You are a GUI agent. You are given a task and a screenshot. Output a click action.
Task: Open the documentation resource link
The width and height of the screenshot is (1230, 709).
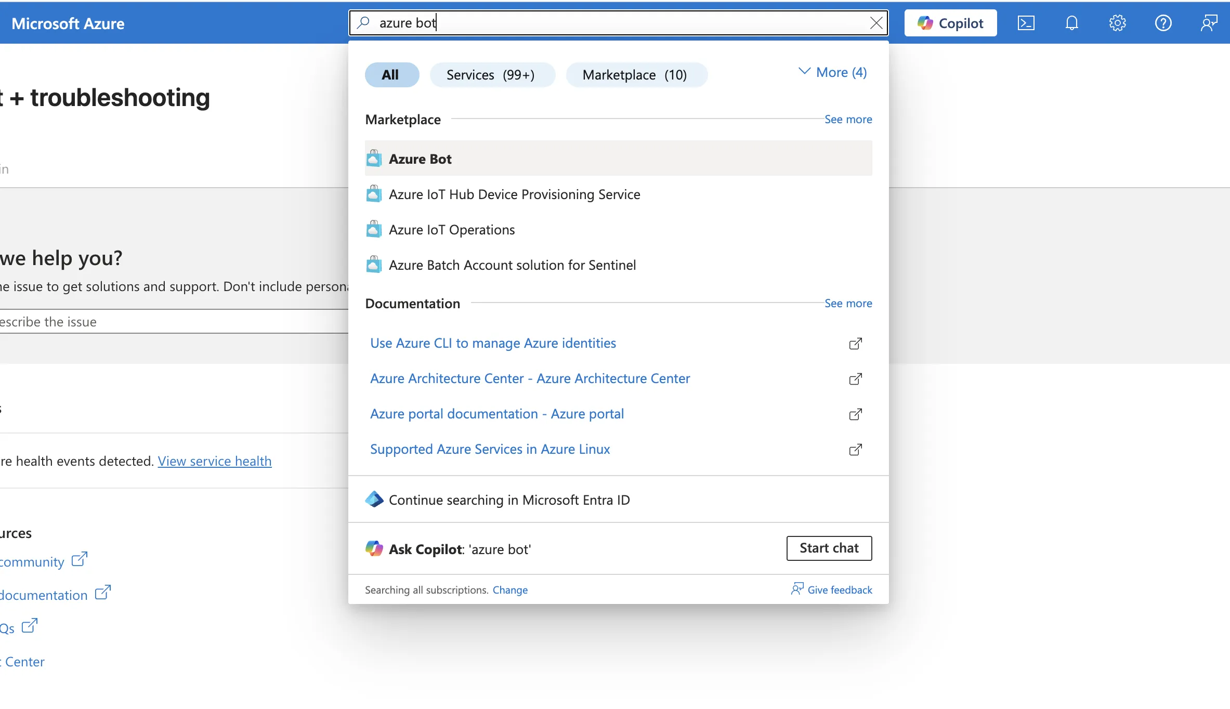(x=44, y=595)
